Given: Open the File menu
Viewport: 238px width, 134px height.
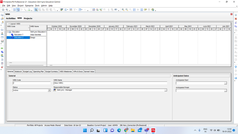Looking at the screenshot, I should click(x=4, y=6).
